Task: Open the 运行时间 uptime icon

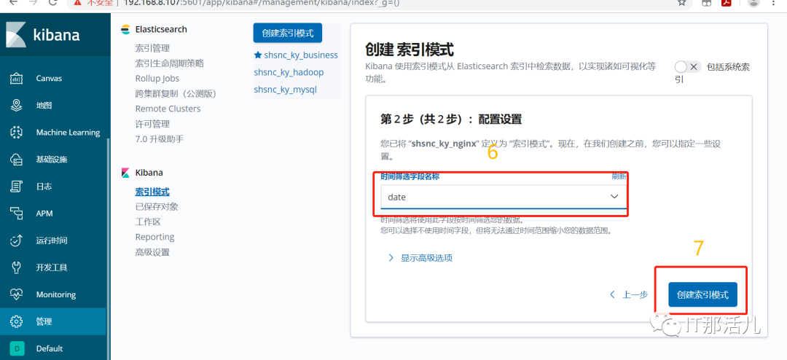Action: coord(17,240)
